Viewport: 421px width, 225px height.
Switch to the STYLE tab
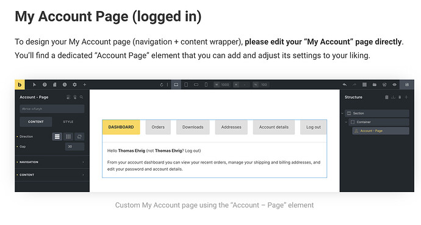click(x=68, y=122)
